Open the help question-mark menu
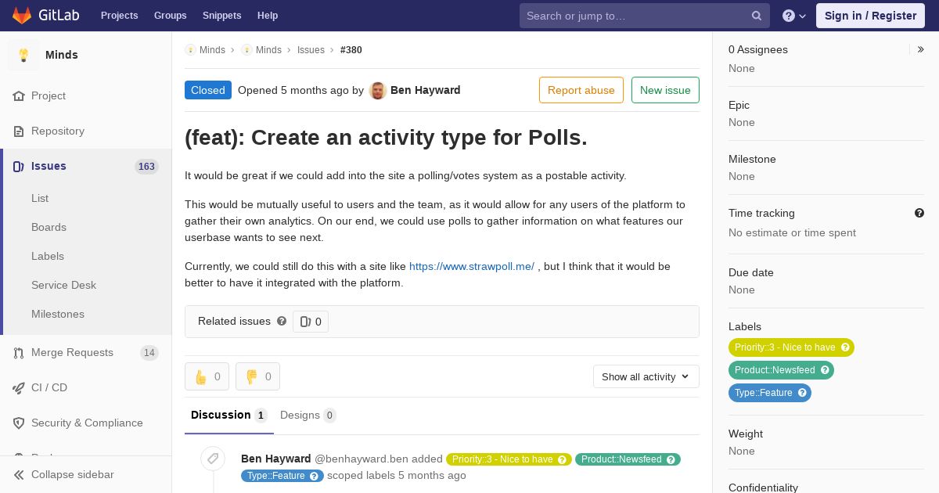 (x=794, y=16)
